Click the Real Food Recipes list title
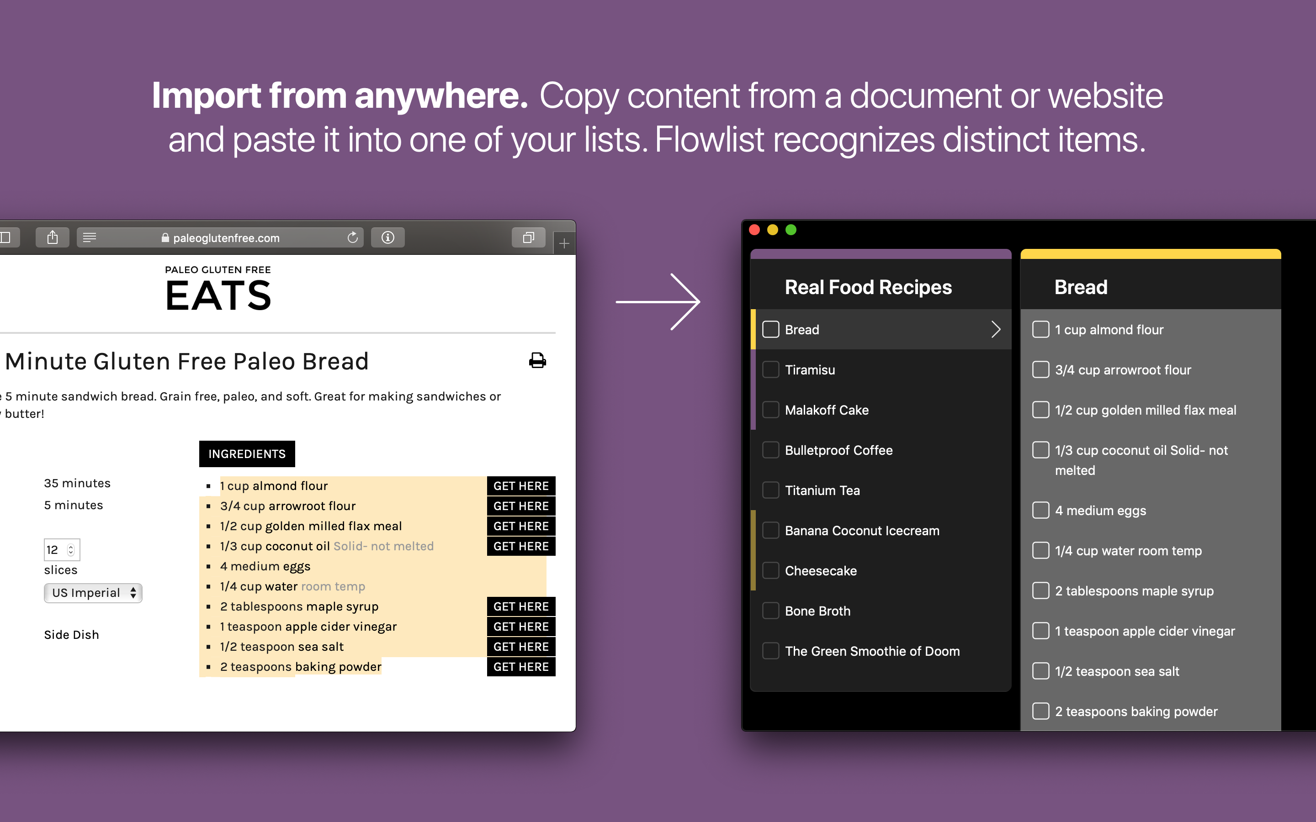 [868, 287]
